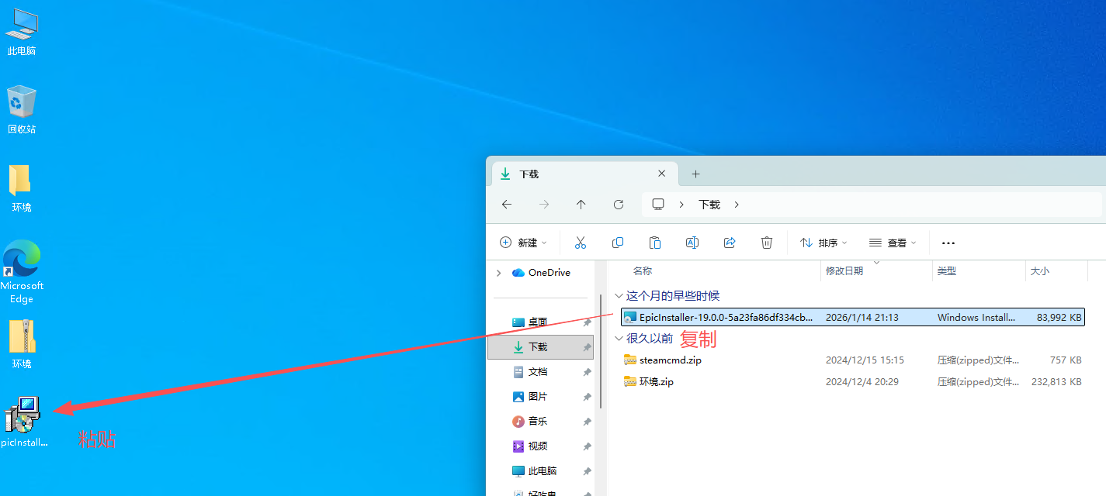Select 文档 in the navigation pane
This screenshot has height=496, width=1106.
click(x=538, y=372)
